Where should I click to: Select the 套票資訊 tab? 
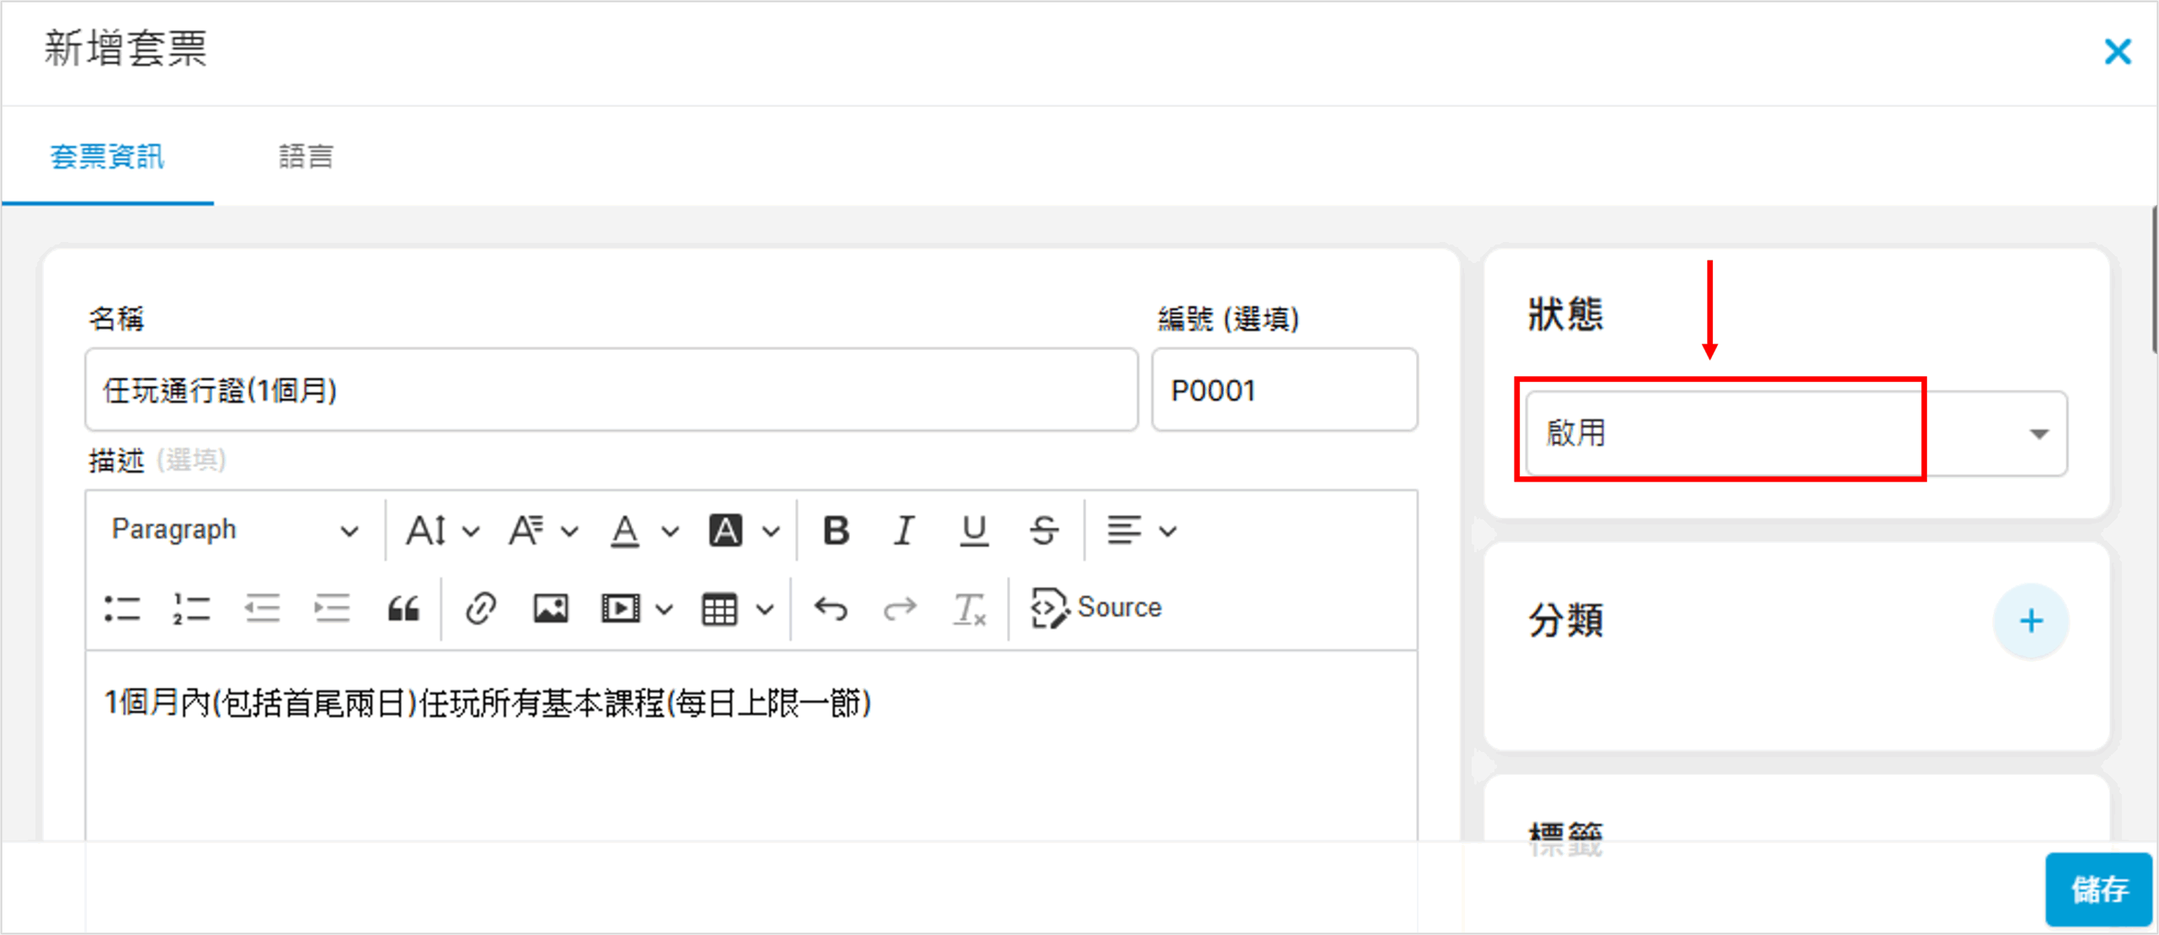(107, 157)
